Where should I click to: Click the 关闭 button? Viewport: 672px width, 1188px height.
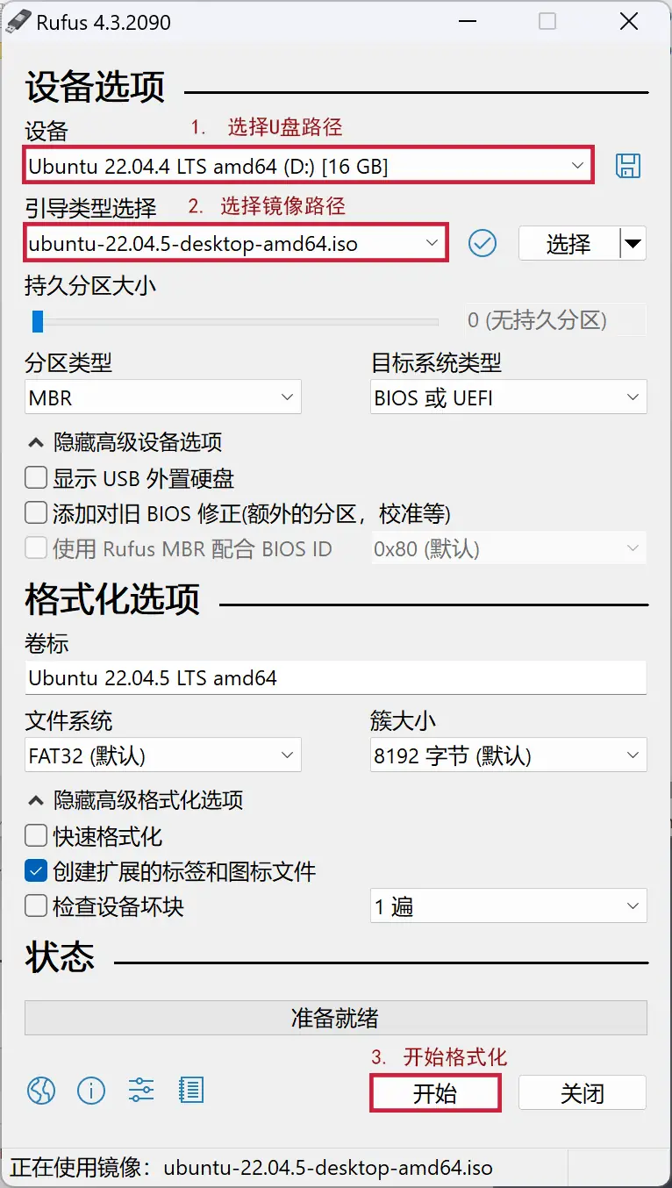tap(583, 1093)
